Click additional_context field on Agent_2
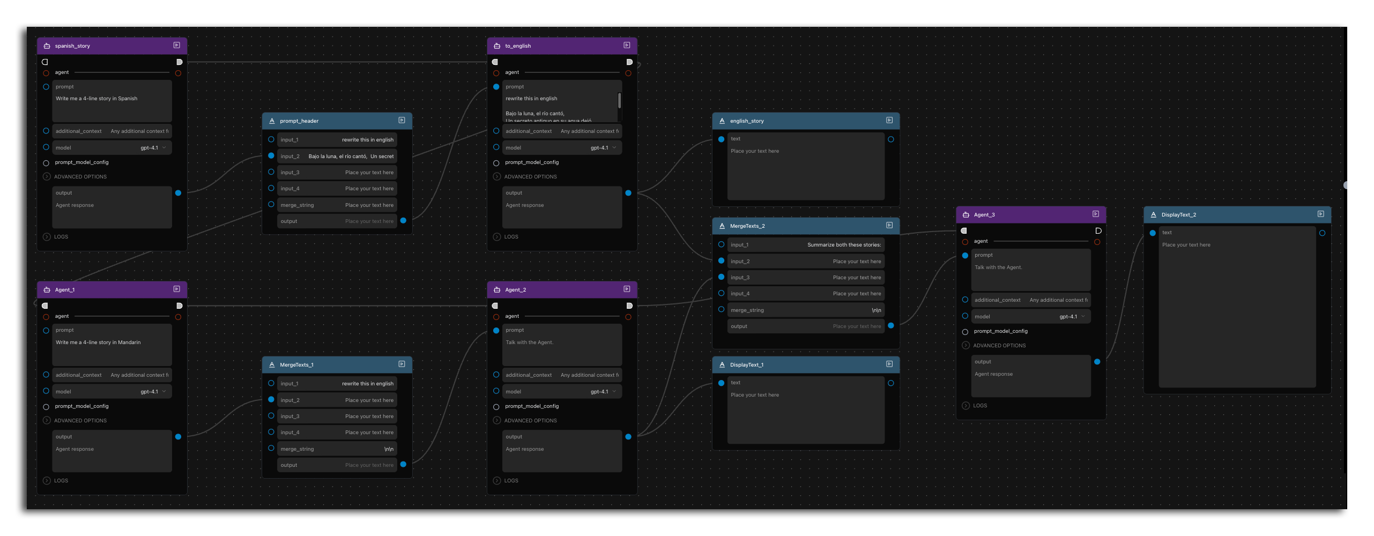The height and width of the screenshot is (536, 1374). pyautogui.click(x=562, y=375)
